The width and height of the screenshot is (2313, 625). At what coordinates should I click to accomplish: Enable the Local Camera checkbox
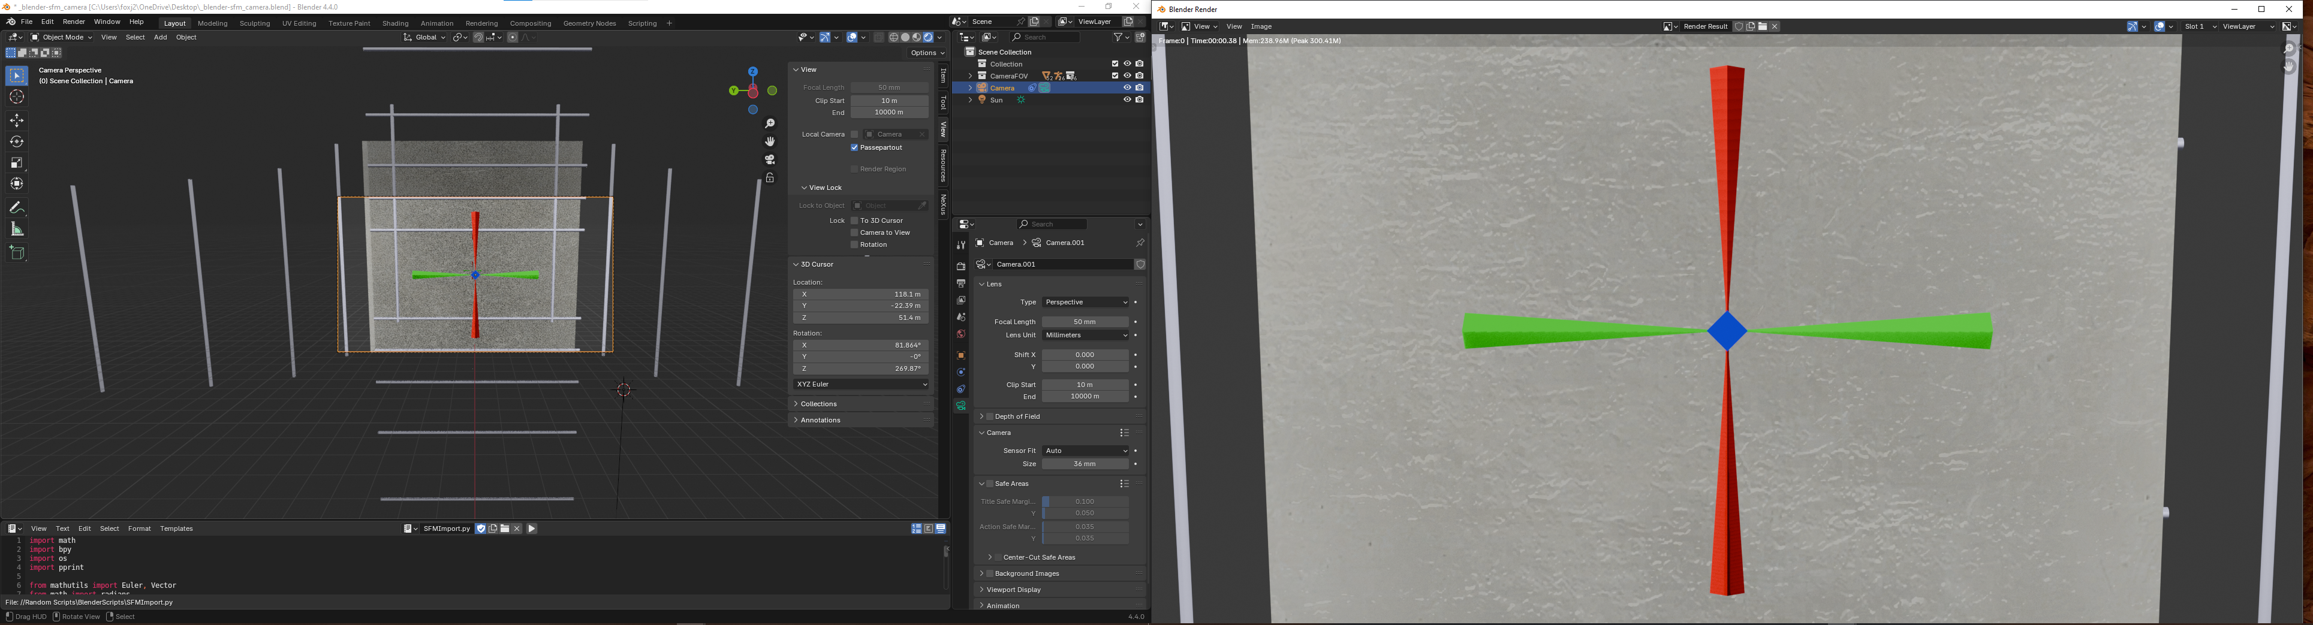click(854, 135)
